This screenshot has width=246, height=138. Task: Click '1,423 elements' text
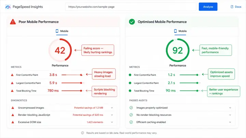tap(95, 122)
